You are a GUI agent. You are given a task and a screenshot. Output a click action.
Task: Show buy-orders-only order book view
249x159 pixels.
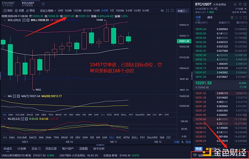click(237, 17)
